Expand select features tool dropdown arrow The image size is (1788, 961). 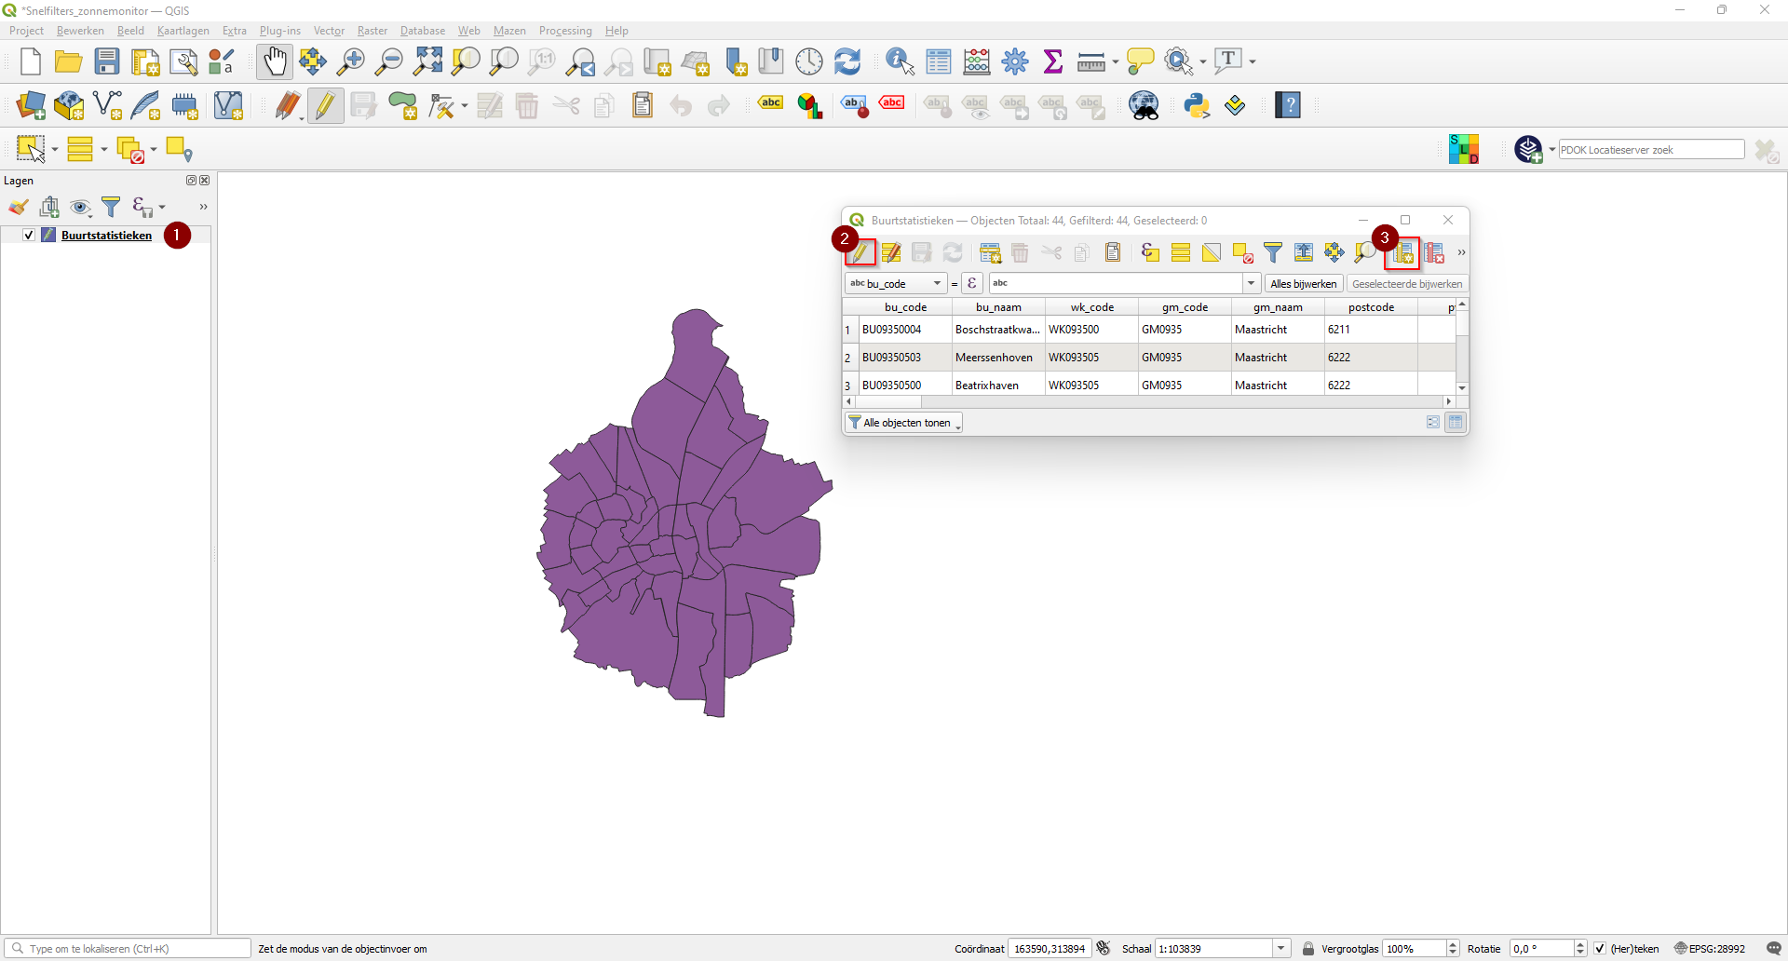[55, 150]
